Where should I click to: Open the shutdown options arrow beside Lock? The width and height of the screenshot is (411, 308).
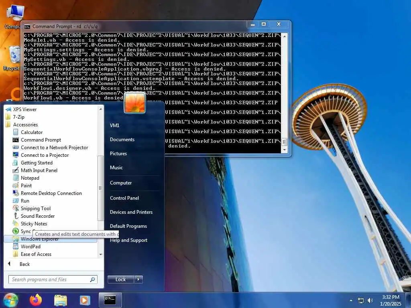coord(138,280)
